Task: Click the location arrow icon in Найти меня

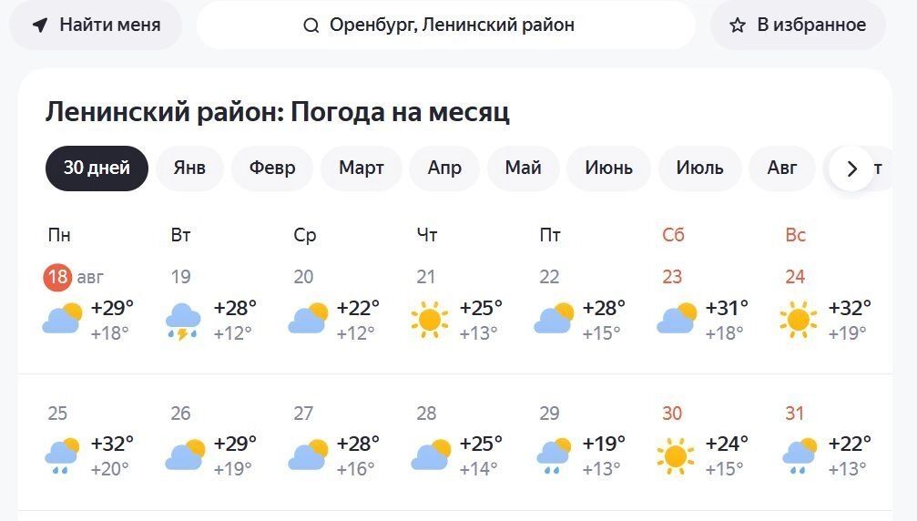Action: point(40,26)
